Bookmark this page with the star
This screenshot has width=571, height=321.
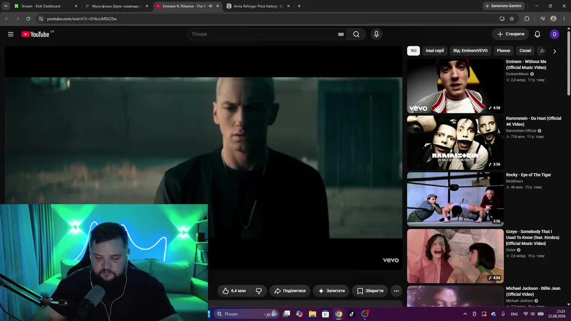[512, 19]
